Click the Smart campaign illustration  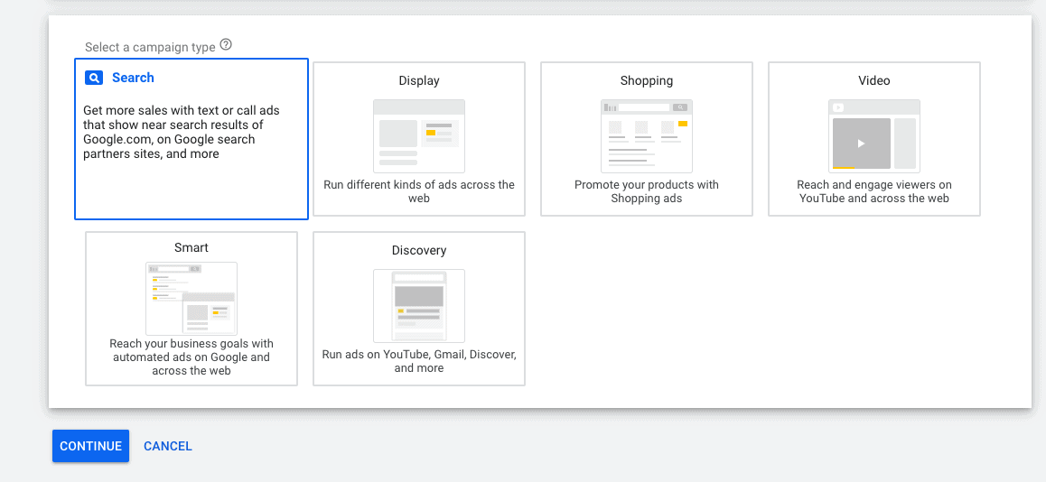click(191, 299)
